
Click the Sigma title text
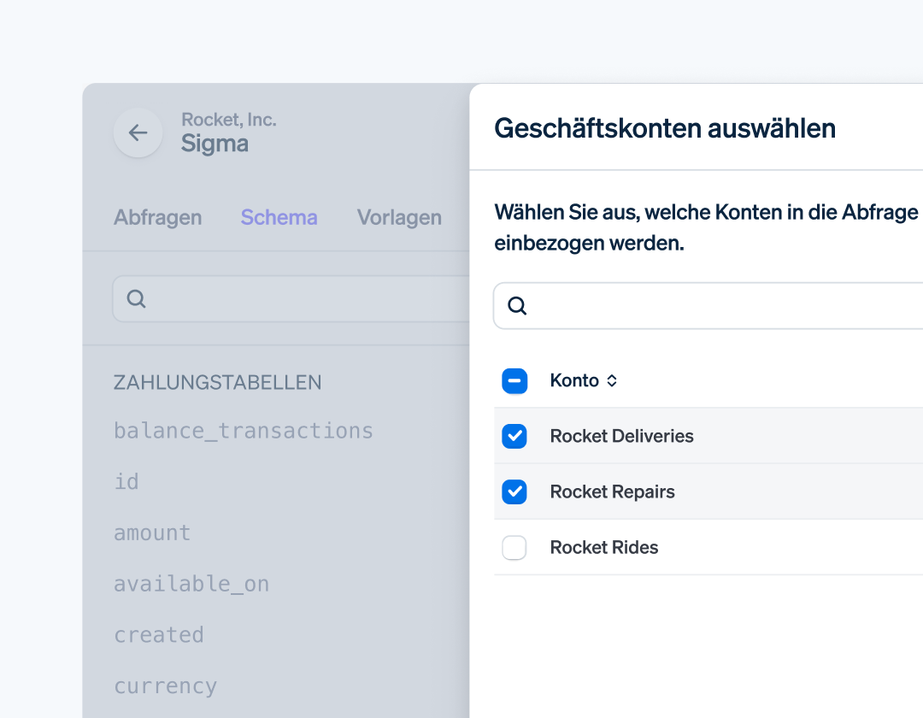point(215,144)
